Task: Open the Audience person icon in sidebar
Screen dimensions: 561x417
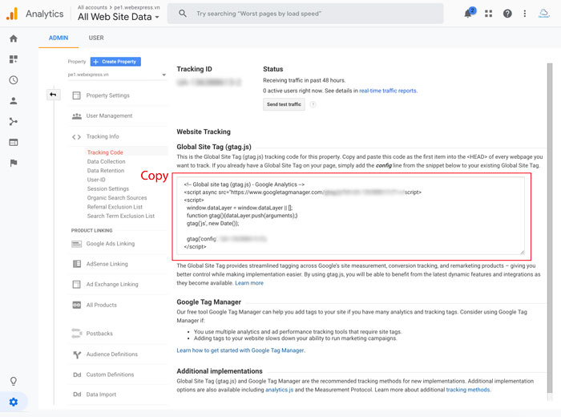Action: [13, 101]
